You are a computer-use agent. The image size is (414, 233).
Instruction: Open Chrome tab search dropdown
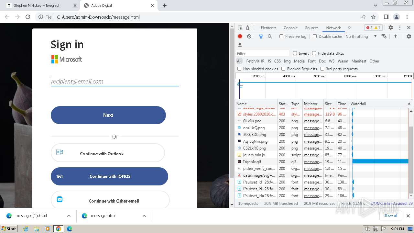pos(375,6)
